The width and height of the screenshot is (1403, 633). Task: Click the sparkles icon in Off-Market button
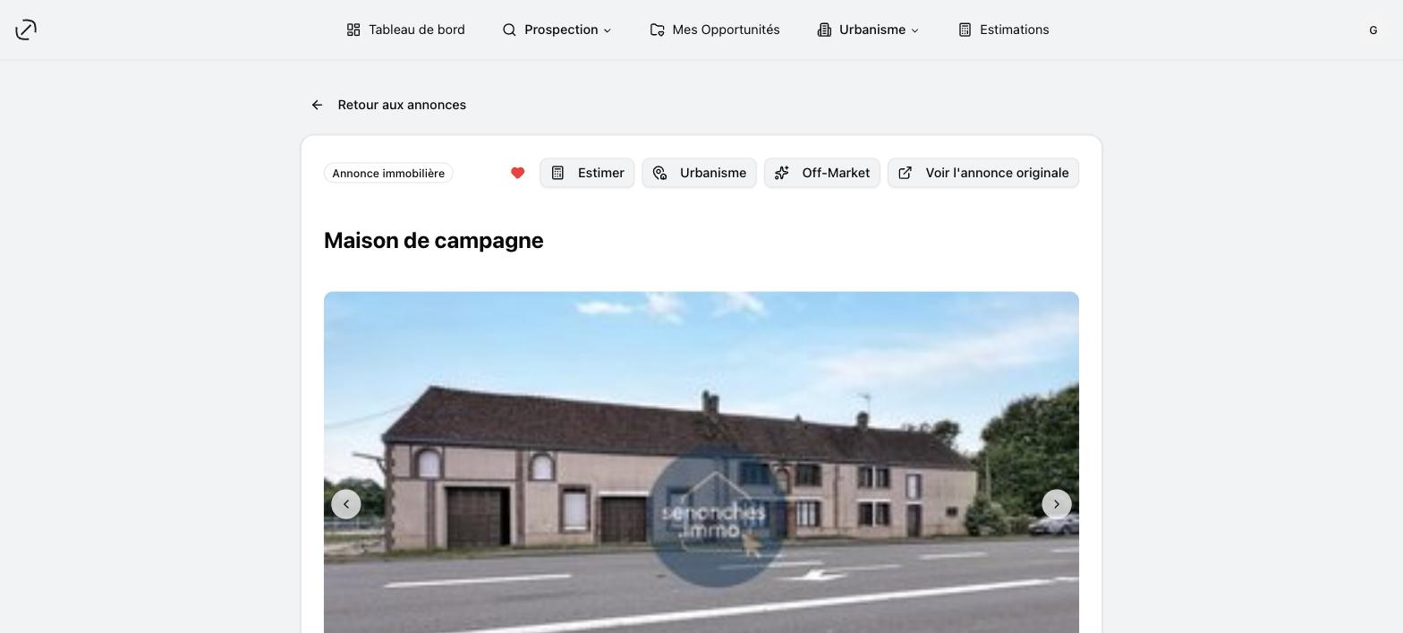782,173
